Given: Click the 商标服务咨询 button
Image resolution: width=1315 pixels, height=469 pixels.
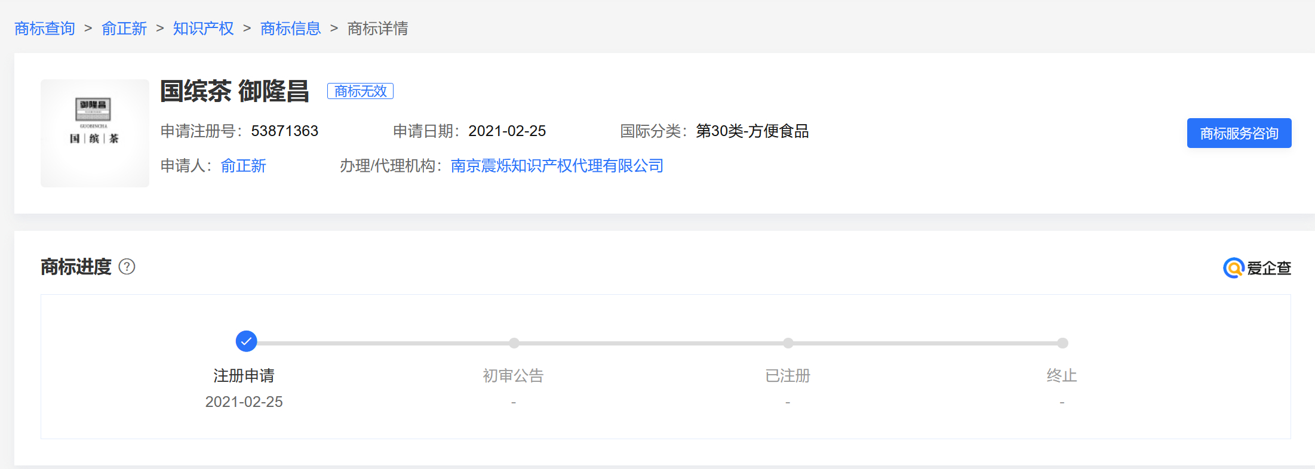Looking at the screenshot, I should pos(1239,133).
